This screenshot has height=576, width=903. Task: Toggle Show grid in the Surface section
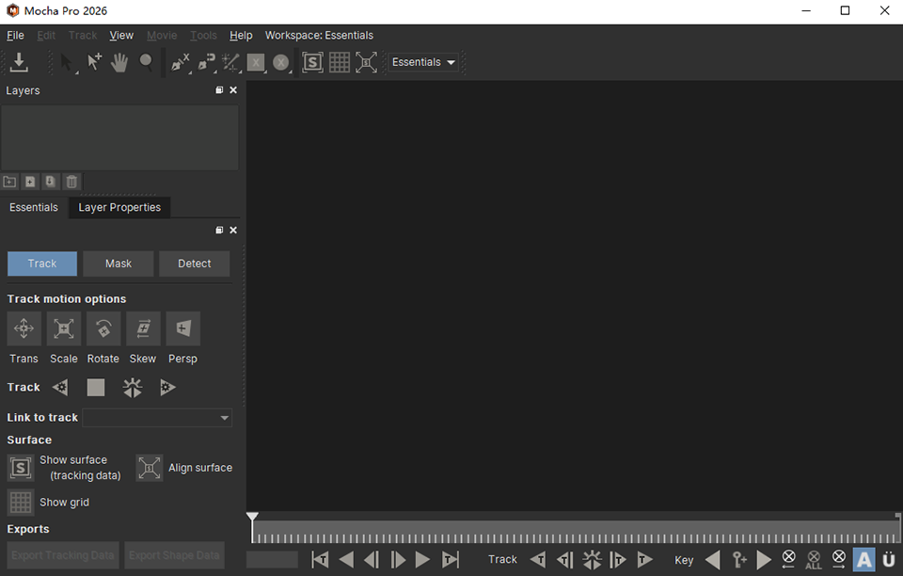point(21,503)
